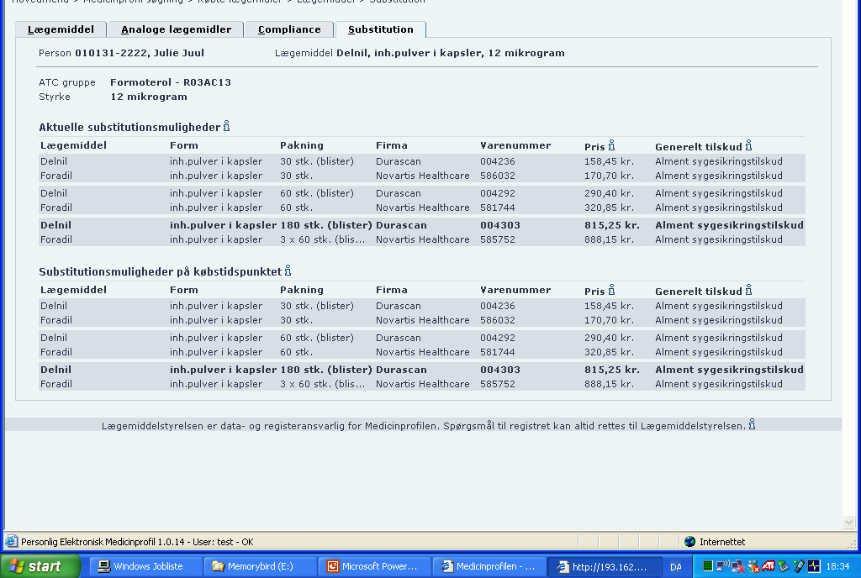Click Generelt tilskud info icon in købstidspunktet table
This screenshot has height=578, width=861.
click(x=748, y=290)
